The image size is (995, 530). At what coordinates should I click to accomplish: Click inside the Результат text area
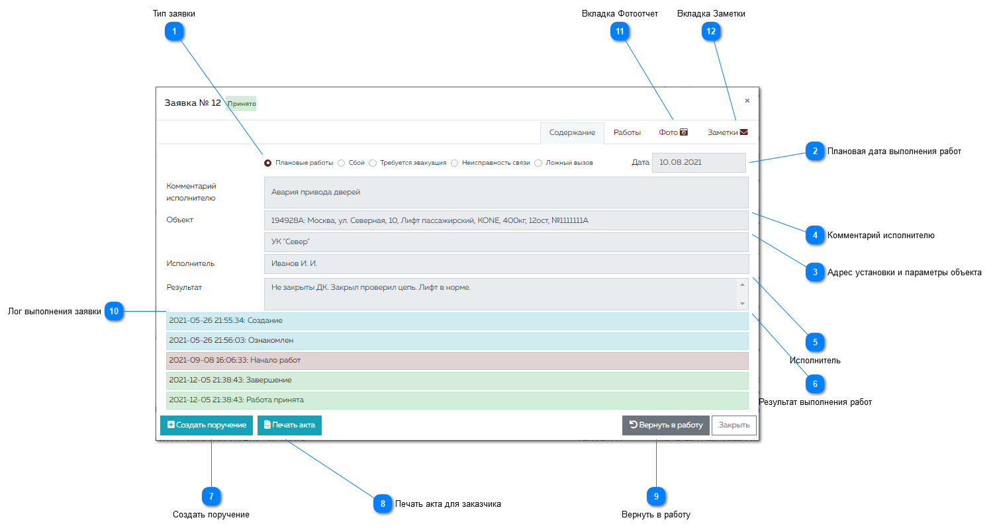(501, 294)
